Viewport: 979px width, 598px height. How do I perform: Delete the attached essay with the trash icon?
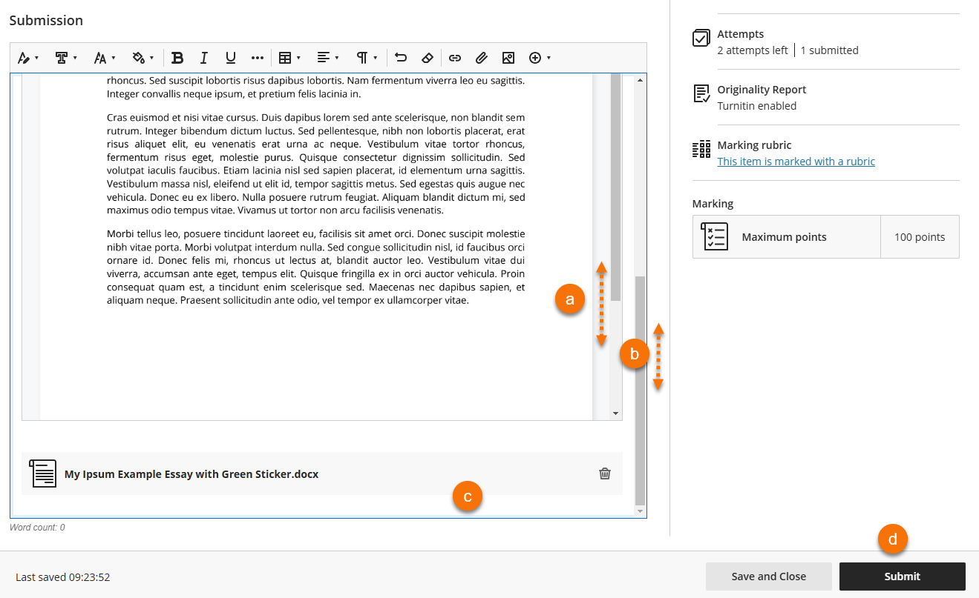pos(604,474)
